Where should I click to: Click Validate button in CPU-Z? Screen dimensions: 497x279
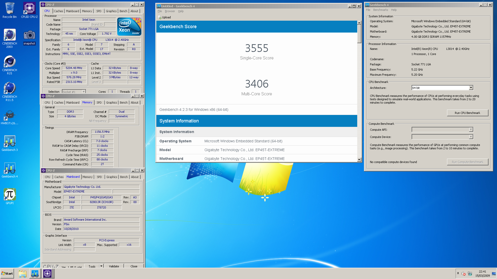pos(114,266)
